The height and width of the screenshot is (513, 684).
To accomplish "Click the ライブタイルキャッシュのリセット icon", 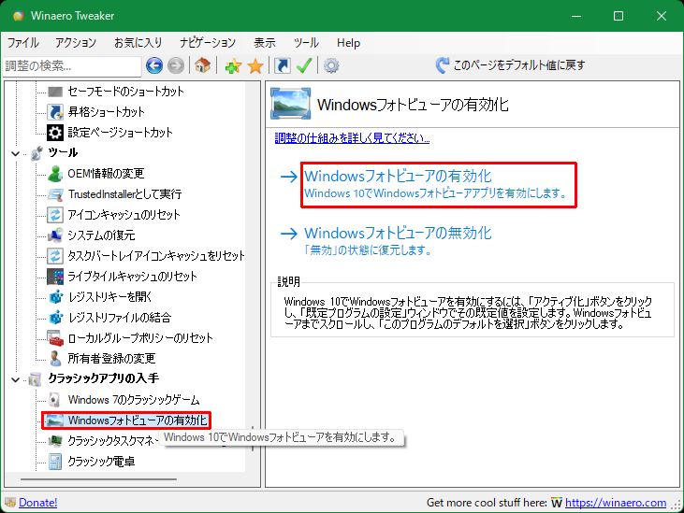I will tap(55, 276).
